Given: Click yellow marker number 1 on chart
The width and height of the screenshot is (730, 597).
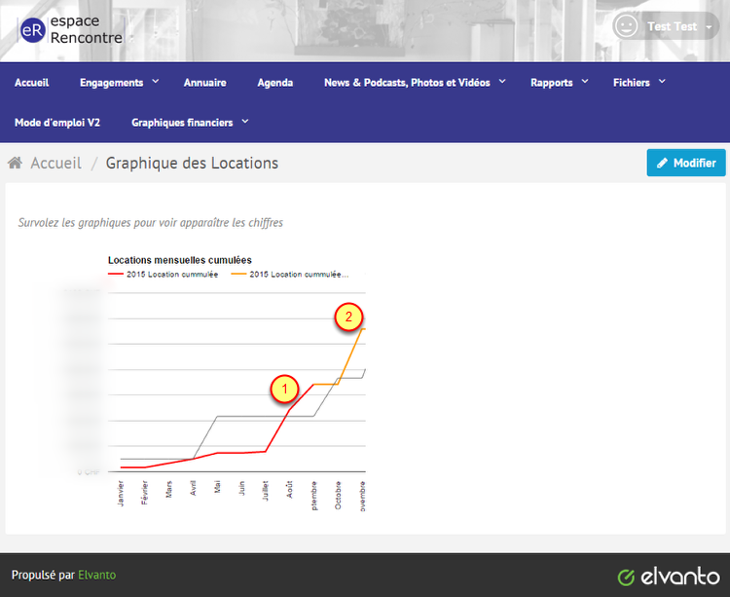Looking at the screenshot, I should click(x=283, y=389).
